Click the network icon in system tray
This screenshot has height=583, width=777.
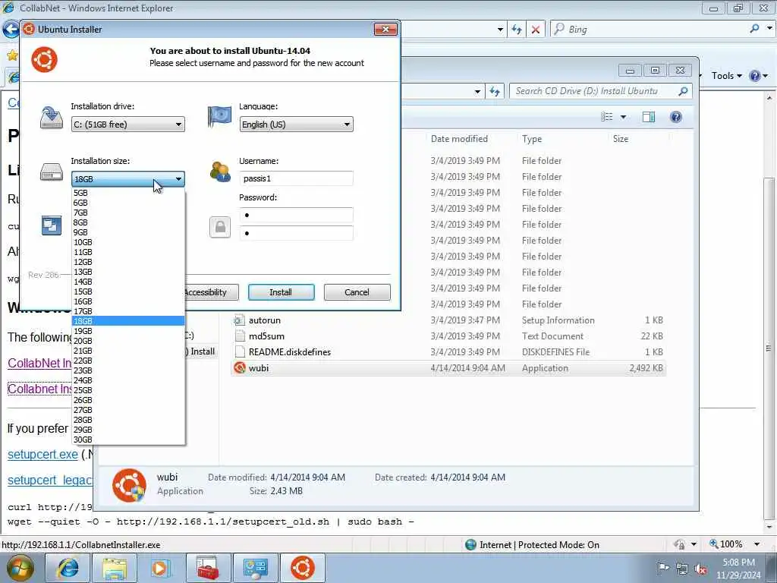coord(682,569)
